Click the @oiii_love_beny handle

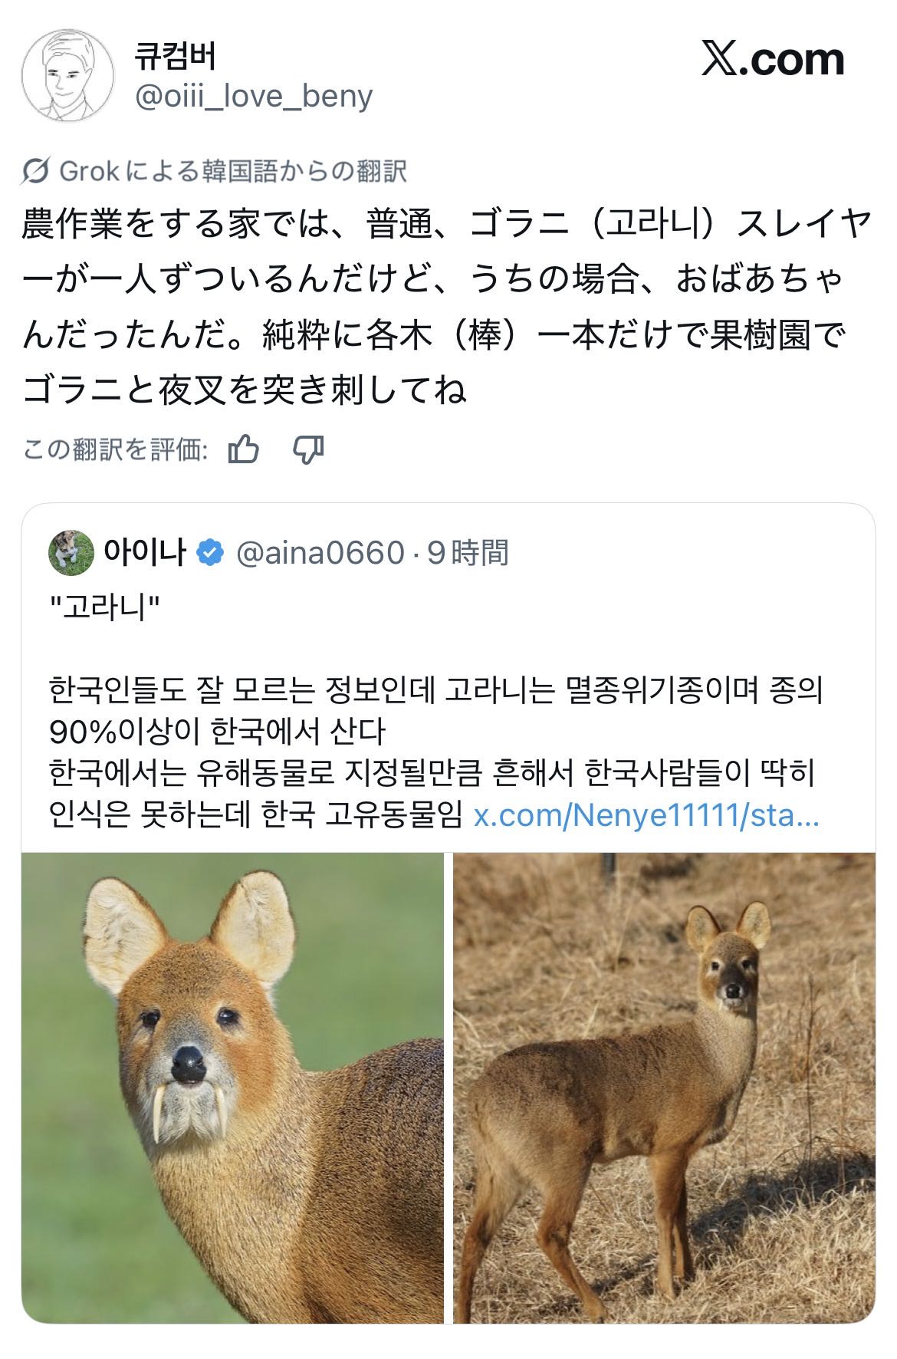tap(253, 96)
